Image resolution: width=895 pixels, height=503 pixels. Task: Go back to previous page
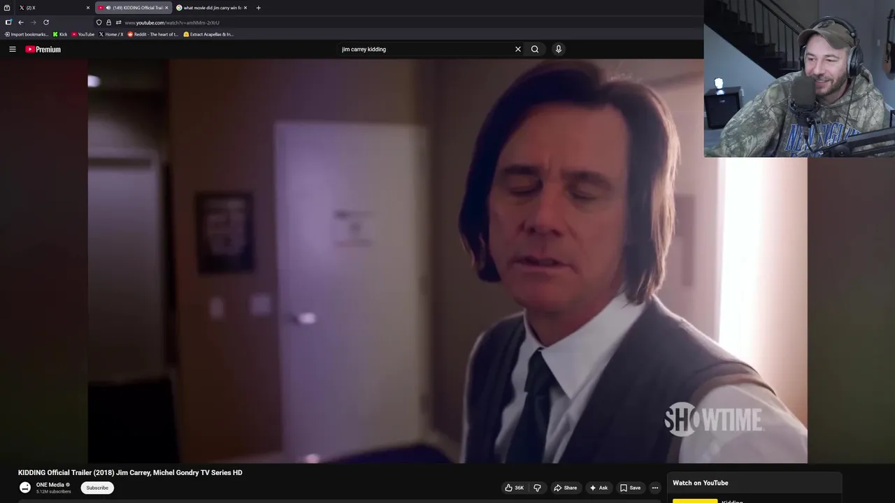point(21,22)
